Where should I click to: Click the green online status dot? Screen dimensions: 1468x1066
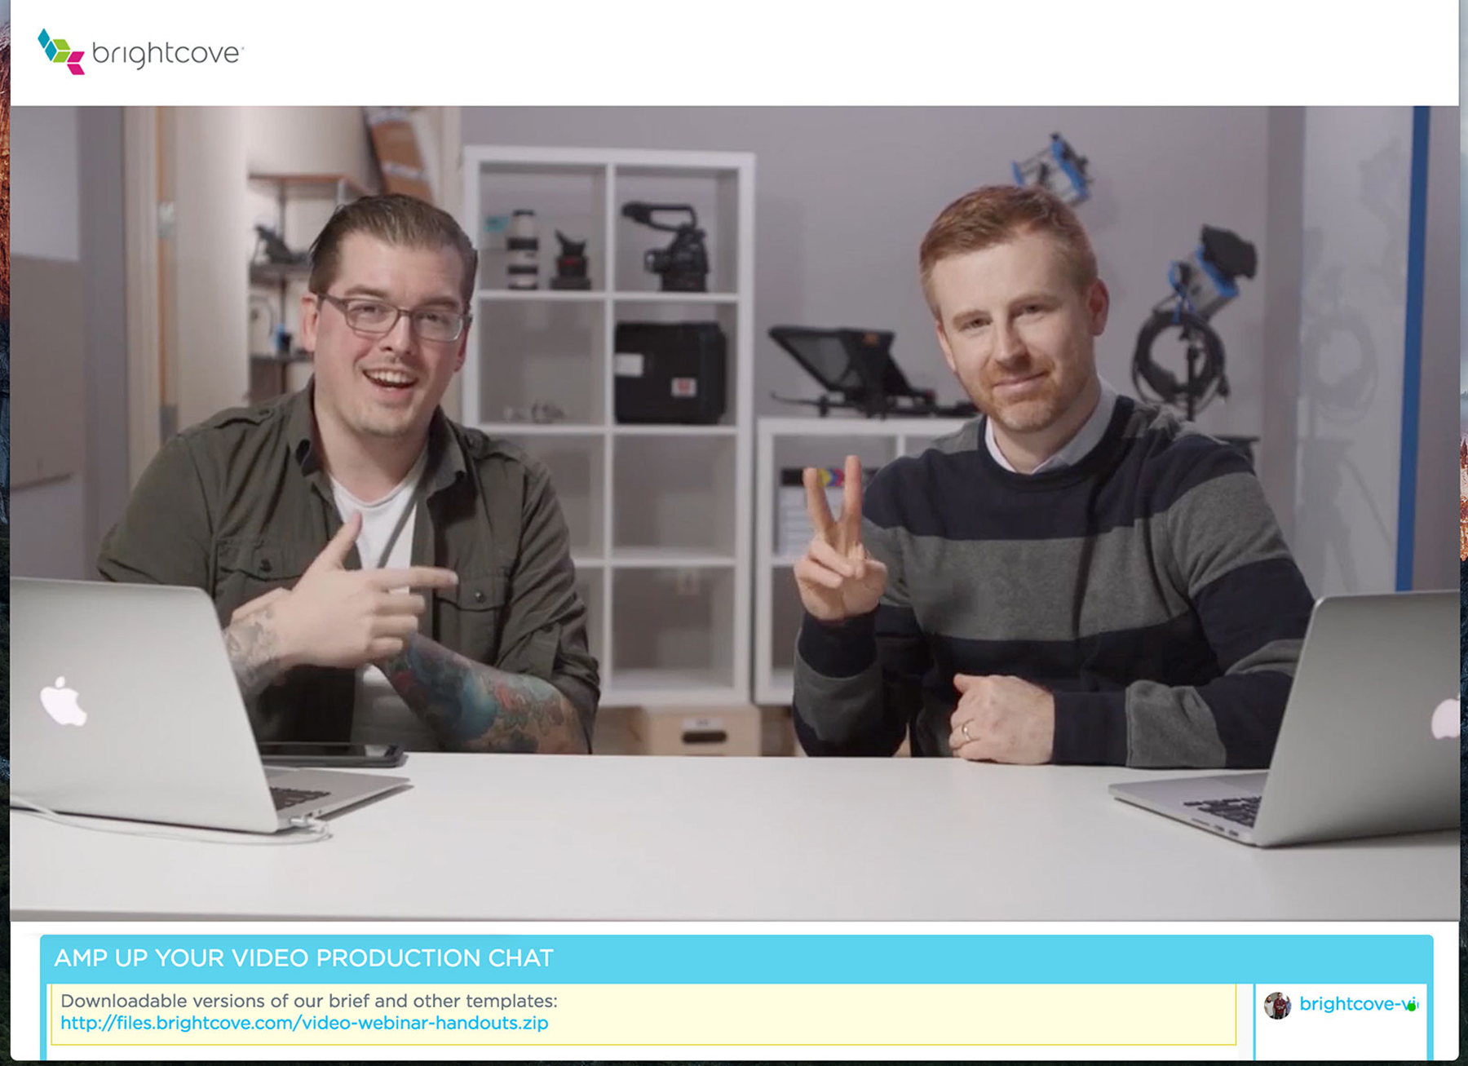1412,1006
